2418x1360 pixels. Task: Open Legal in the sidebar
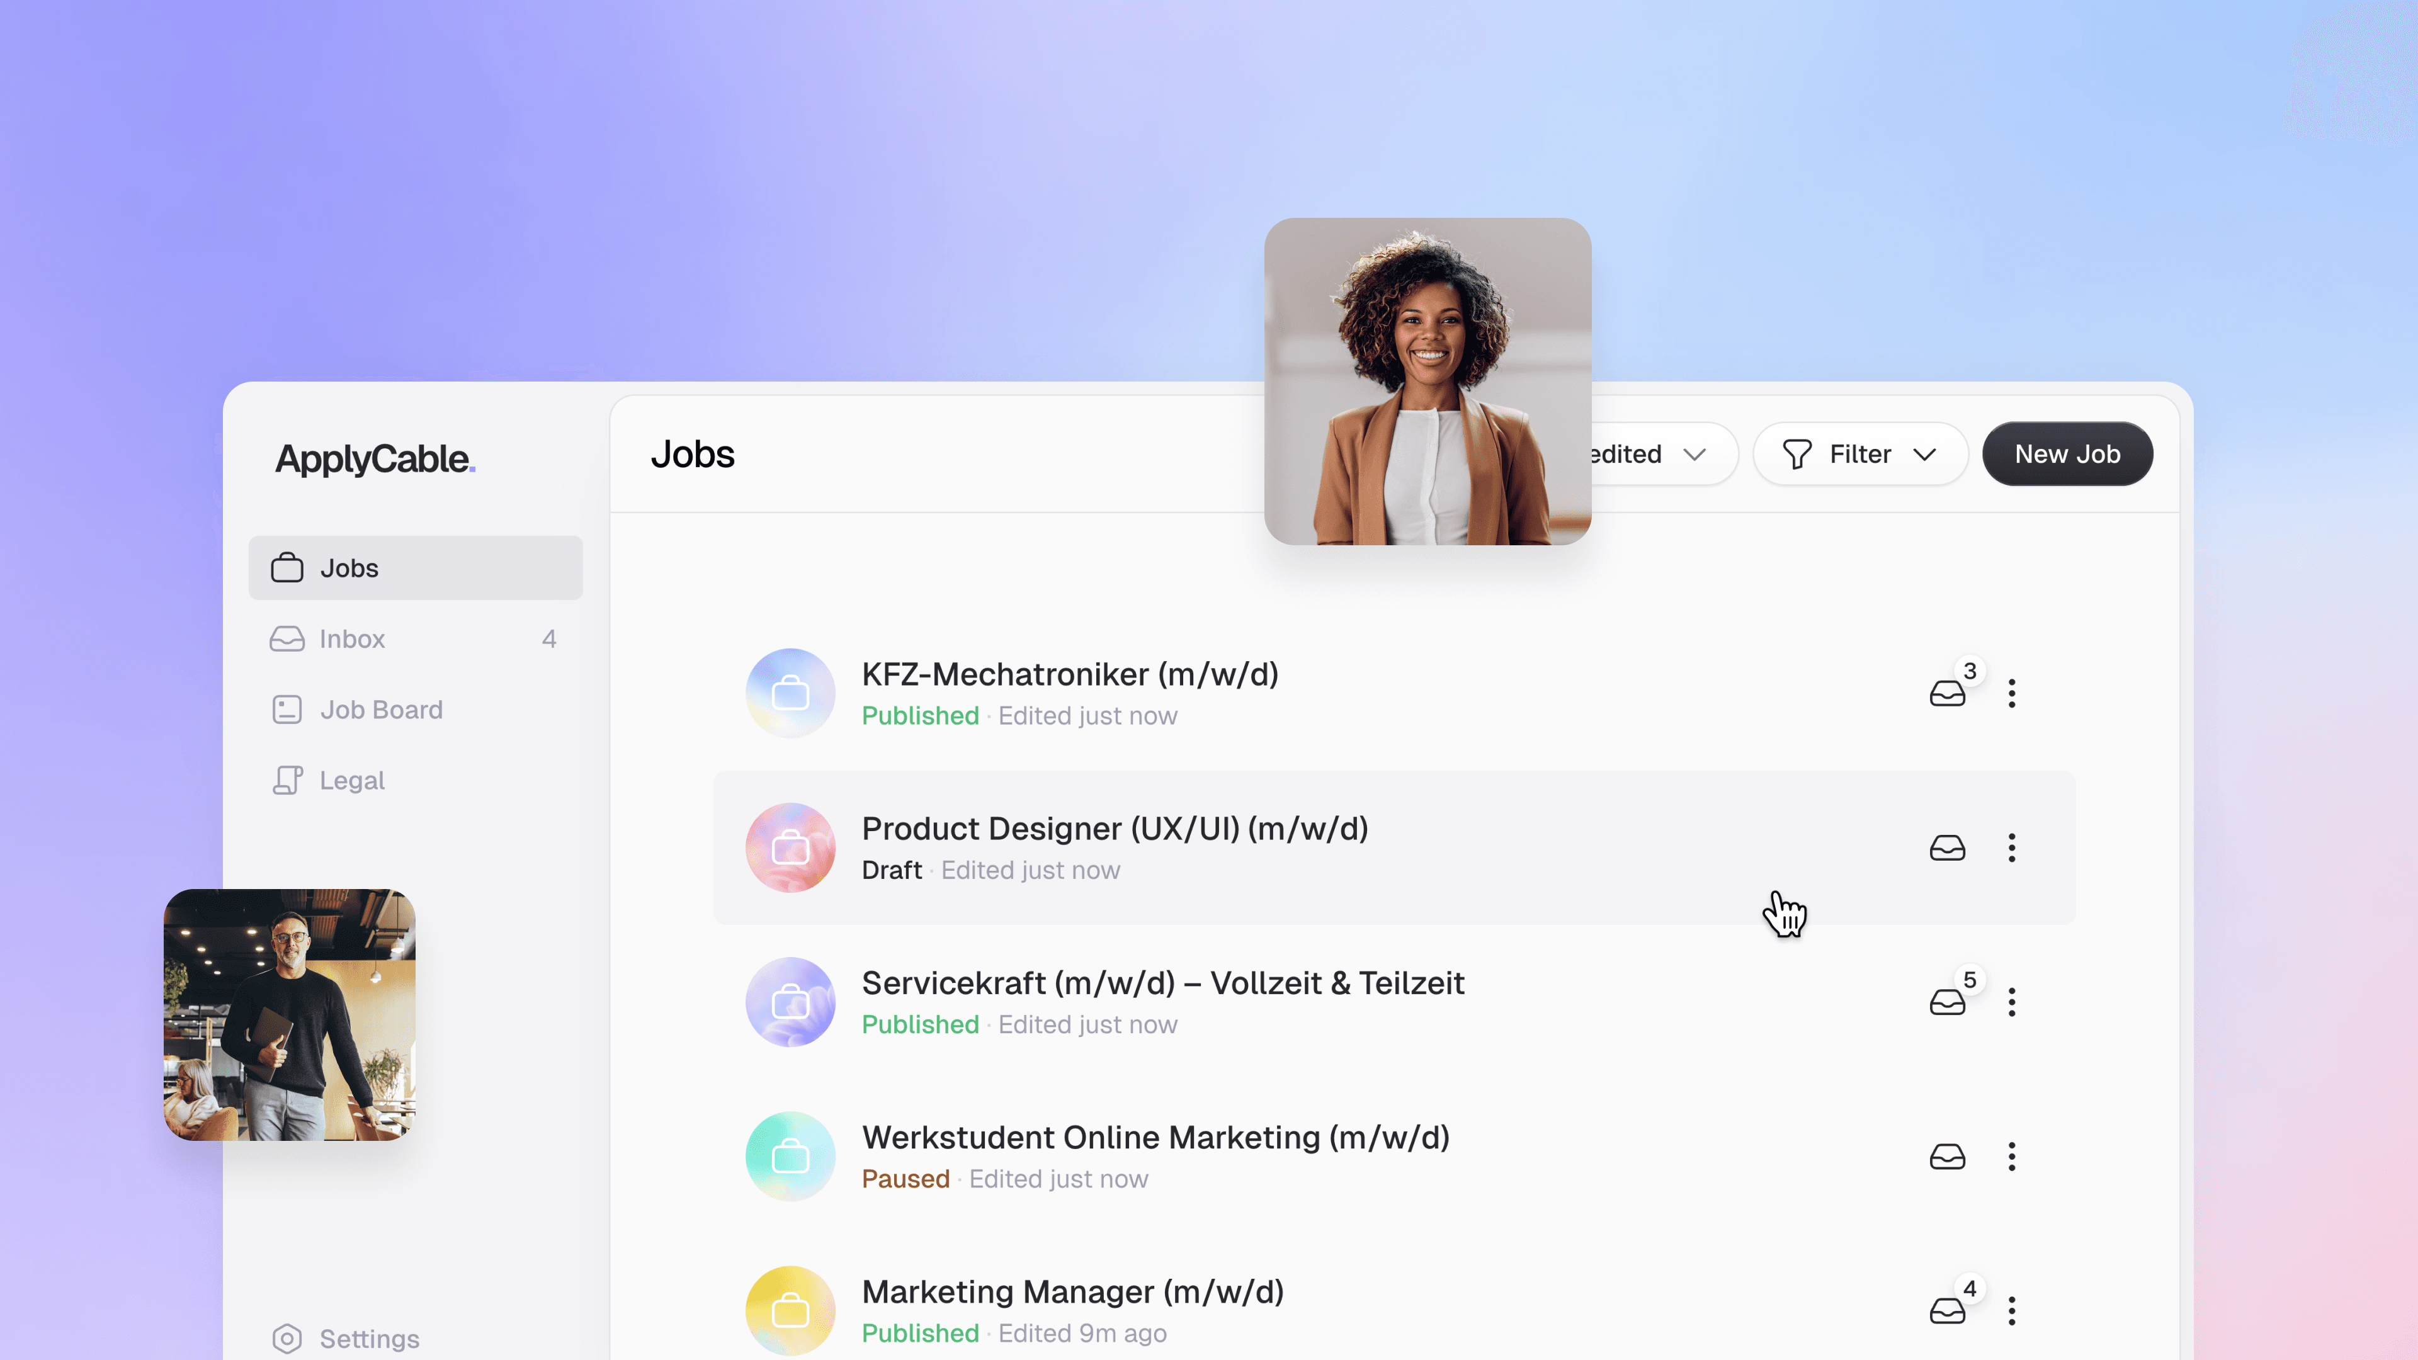point(416,780)
